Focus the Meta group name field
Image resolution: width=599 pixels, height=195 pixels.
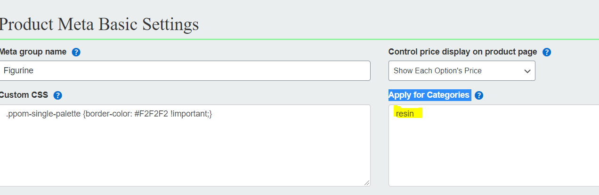click(185, 70)
